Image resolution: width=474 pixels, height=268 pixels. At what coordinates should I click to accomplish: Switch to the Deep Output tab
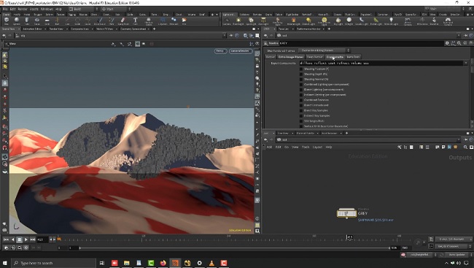pyautogui.click(x=315, y=57)
